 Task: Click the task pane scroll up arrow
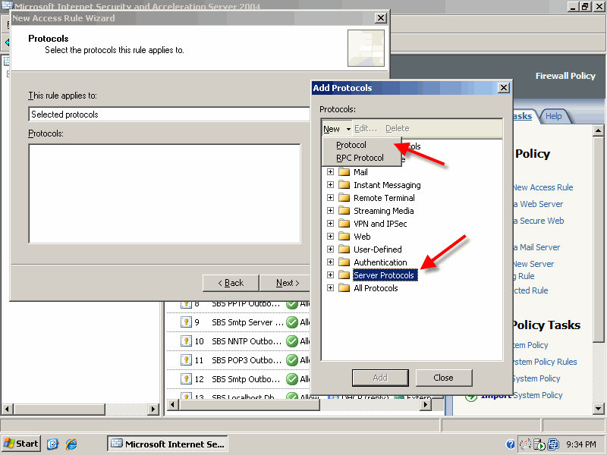[x=598, y=130]
